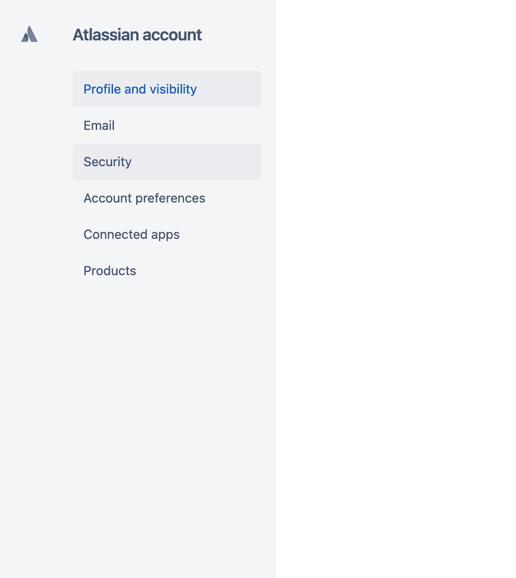The width and height of the screenshot is (516, 578).
Task: Choose the hovered Security menu entry
Action: click(x=167, y=162)
